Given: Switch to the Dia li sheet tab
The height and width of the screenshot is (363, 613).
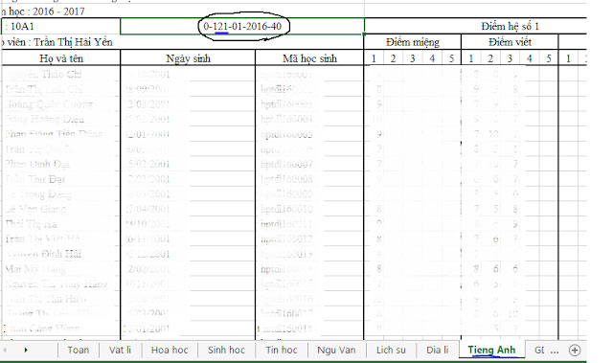Looking at the screenshot, I should click(438, 350).
